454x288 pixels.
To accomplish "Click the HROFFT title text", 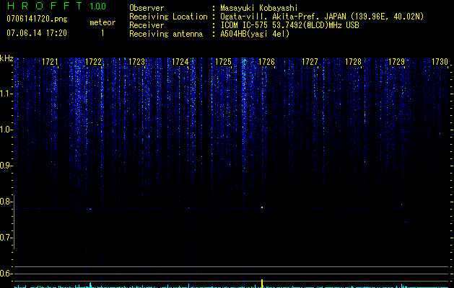I will tap(44, 6).
